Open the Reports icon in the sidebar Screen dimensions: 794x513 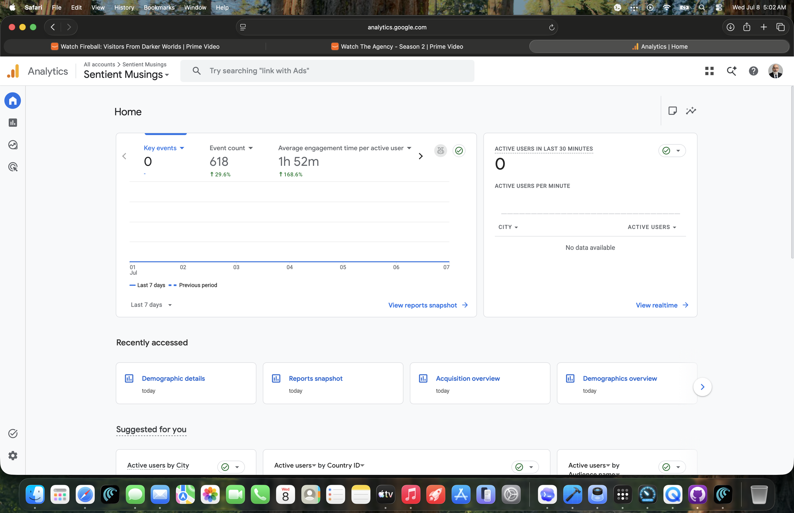point(13,123)
